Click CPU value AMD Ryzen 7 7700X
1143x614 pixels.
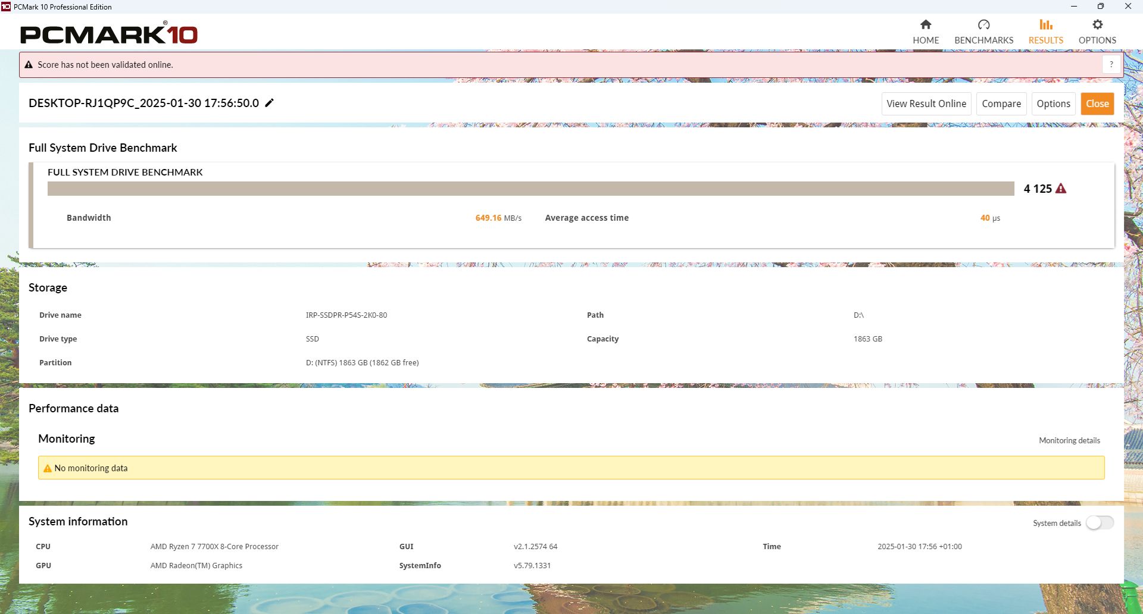click(x=214, y=546)
